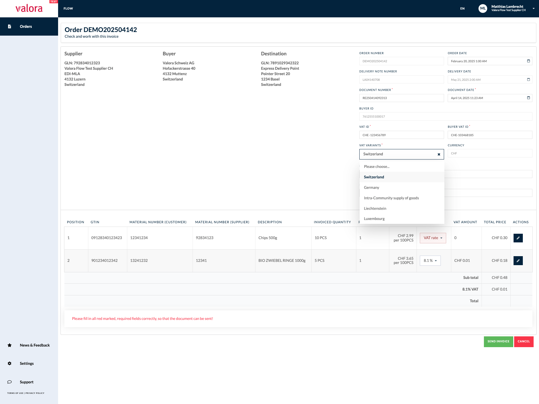Open the ML user avatar
Screen dimensions: 539x404
[x=483, y=9]
